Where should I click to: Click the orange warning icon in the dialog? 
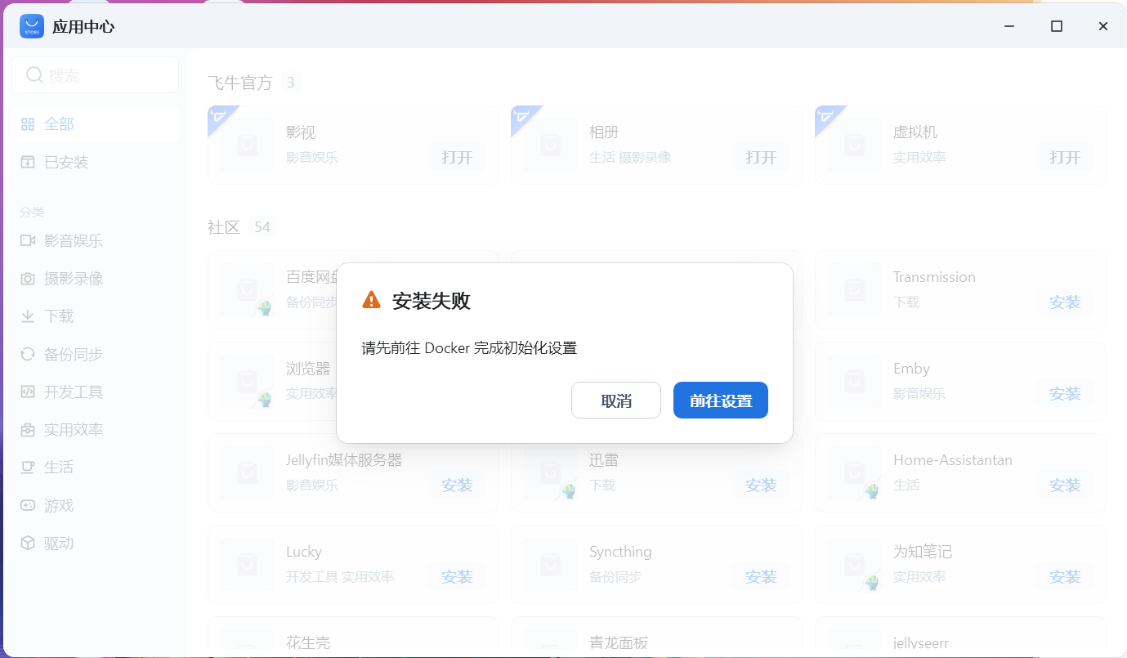[371, 300]
